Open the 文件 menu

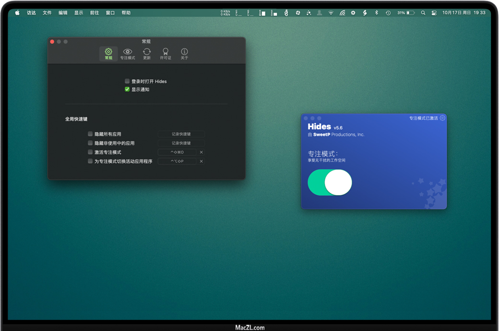pos(47,13)
